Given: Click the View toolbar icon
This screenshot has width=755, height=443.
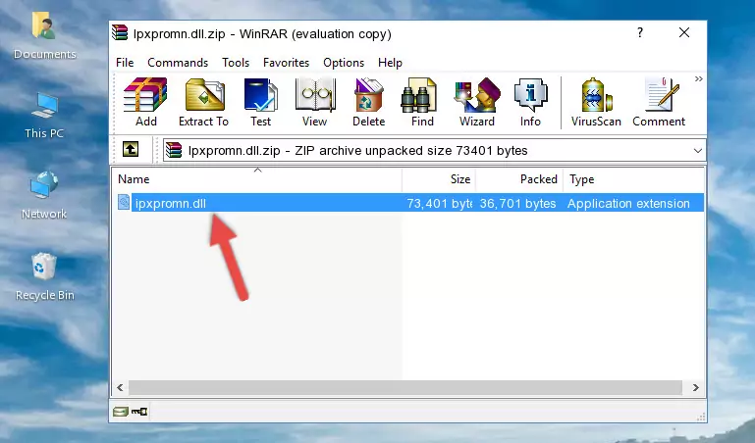Looking at the screenshot, I should coord(315,102).
